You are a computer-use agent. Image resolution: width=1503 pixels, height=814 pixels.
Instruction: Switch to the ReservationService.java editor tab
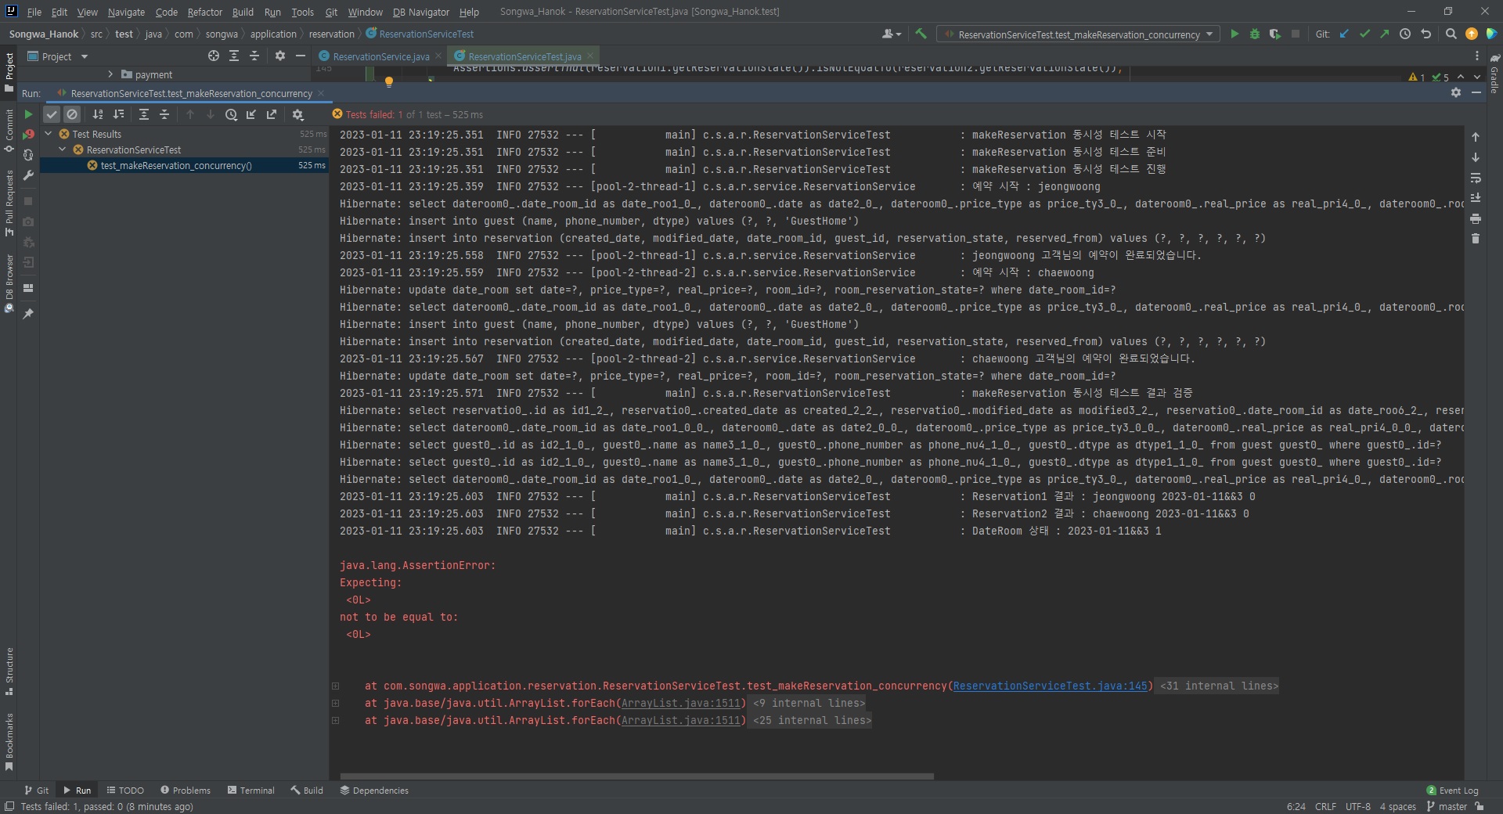point(380,56)
